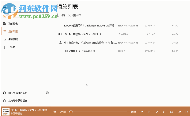Click the volume speaker icon in player

click(179, 112)
